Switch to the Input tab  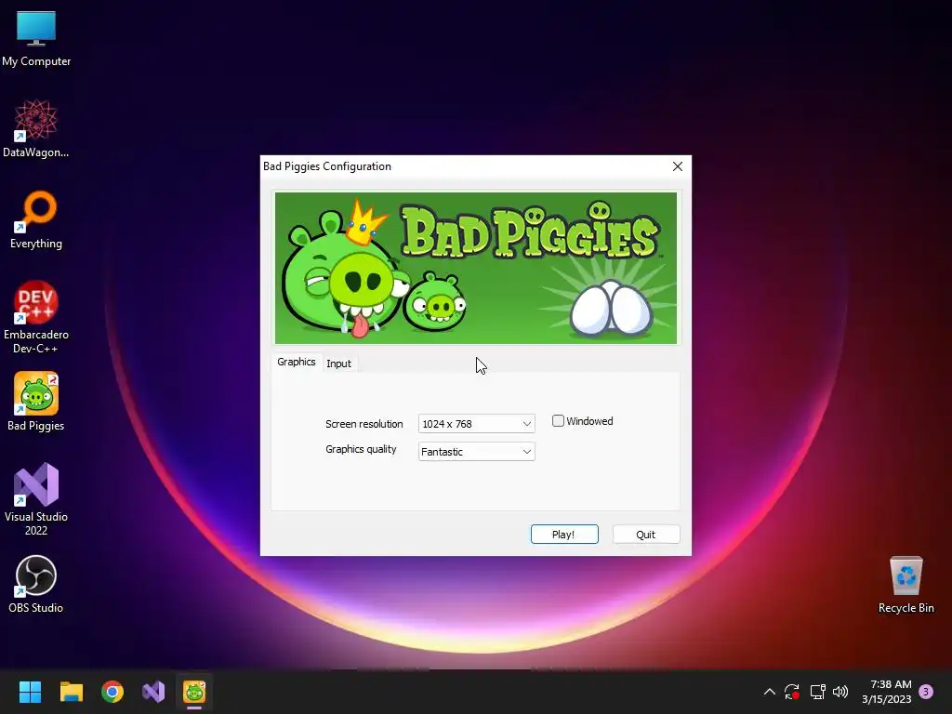338,364
